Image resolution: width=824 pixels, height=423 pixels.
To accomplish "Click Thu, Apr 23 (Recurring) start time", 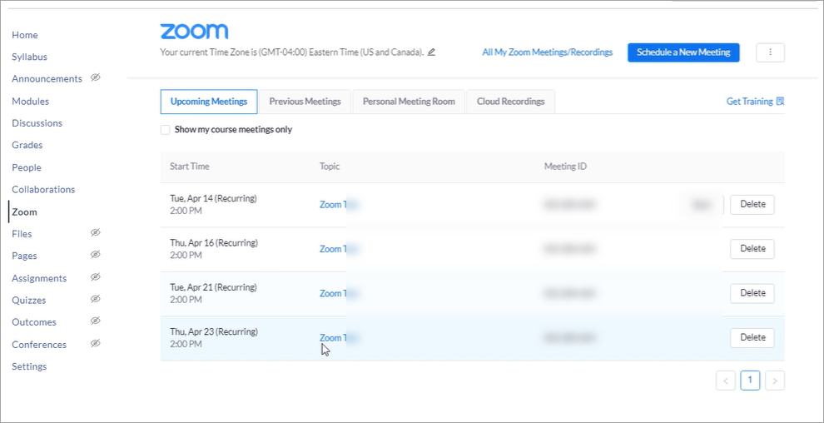I will point(214,332).
